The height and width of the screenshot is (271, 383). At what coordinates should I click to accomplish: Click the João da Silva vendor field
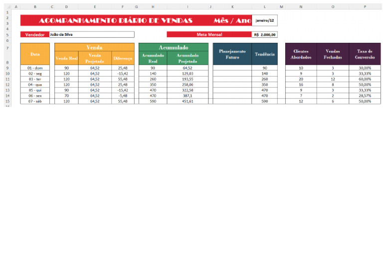tap(92, 35)
